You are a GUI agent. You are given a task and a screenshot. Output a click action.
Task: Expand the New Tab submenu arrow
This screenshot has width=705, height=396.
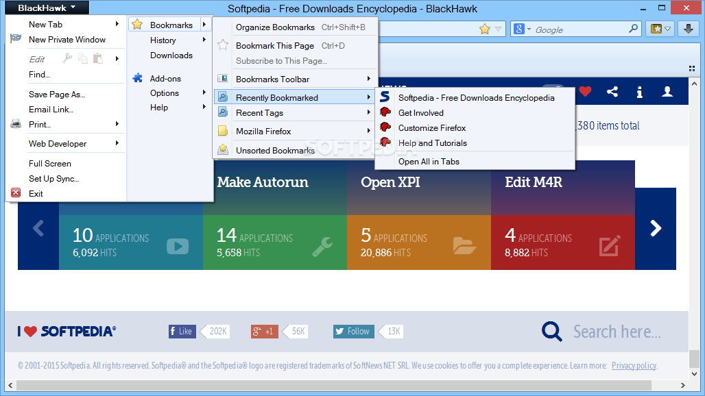coord(117,24)
